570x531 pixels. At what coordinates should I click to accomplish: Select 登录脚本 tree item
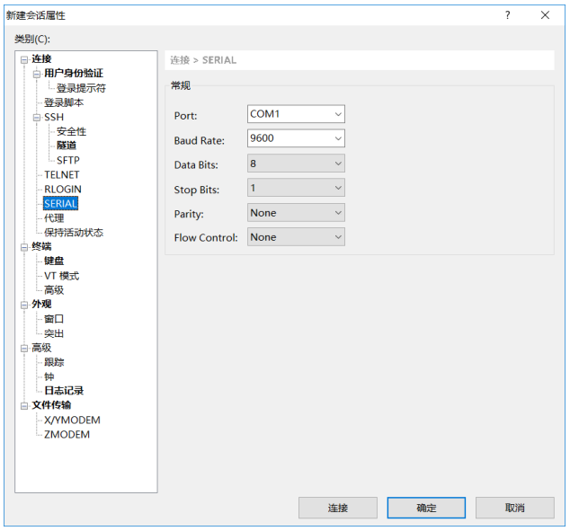point(64,102)
